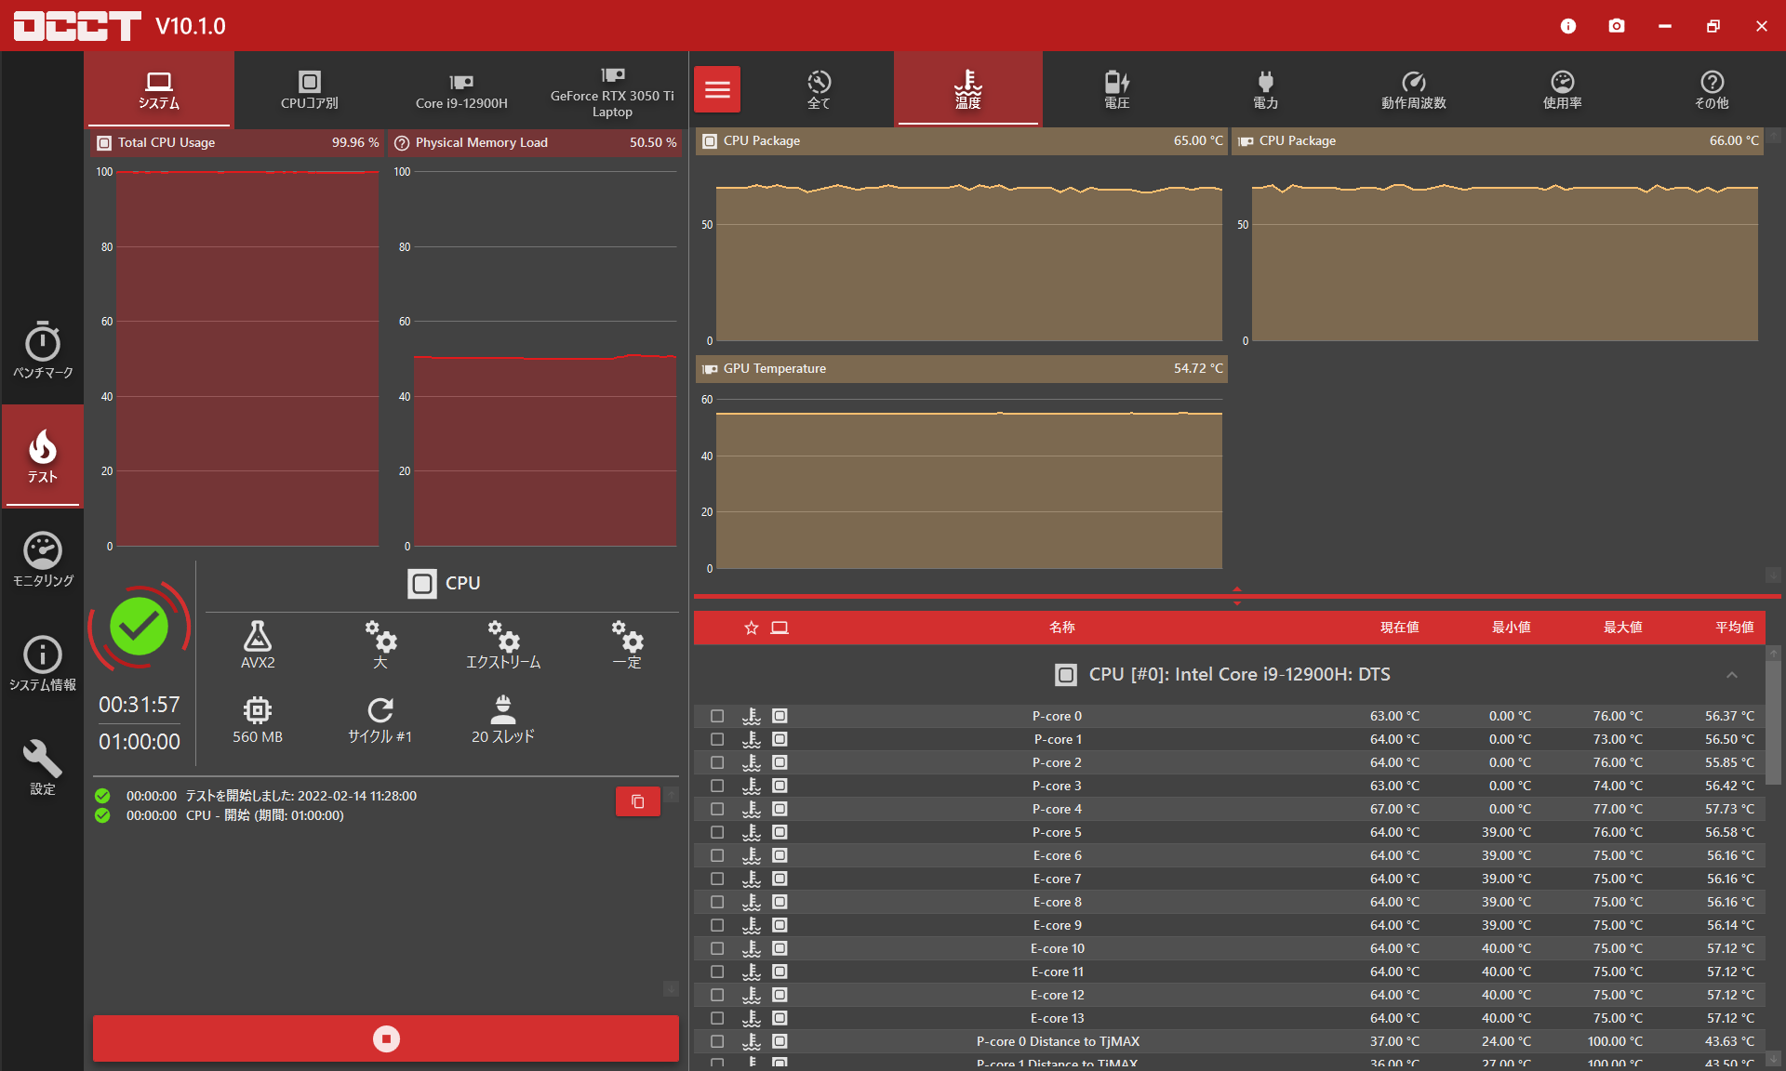Switch to the Core i9-12900H tab
The image size is (1786, 1071).
(461, 89)
